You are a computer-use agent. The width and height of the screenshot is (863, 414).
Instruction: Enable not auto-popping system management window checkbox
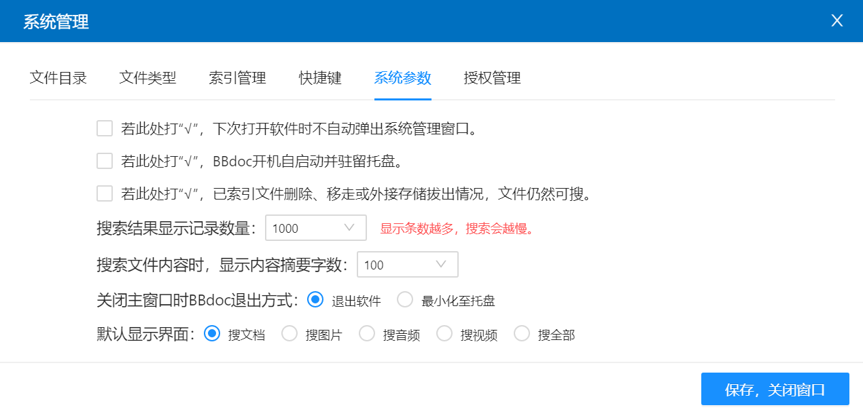105,128
